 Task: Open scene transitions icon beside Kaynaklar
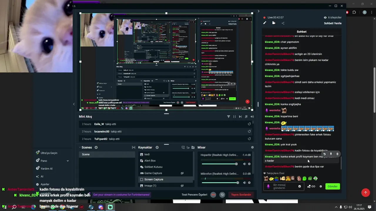pos(134,147)
